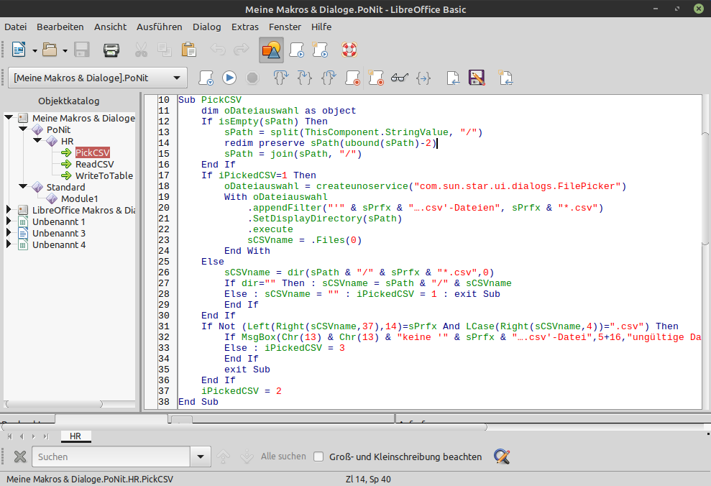Click the Cut scissors icon
This screenshot has width=711, height=486.
point(141,50)
